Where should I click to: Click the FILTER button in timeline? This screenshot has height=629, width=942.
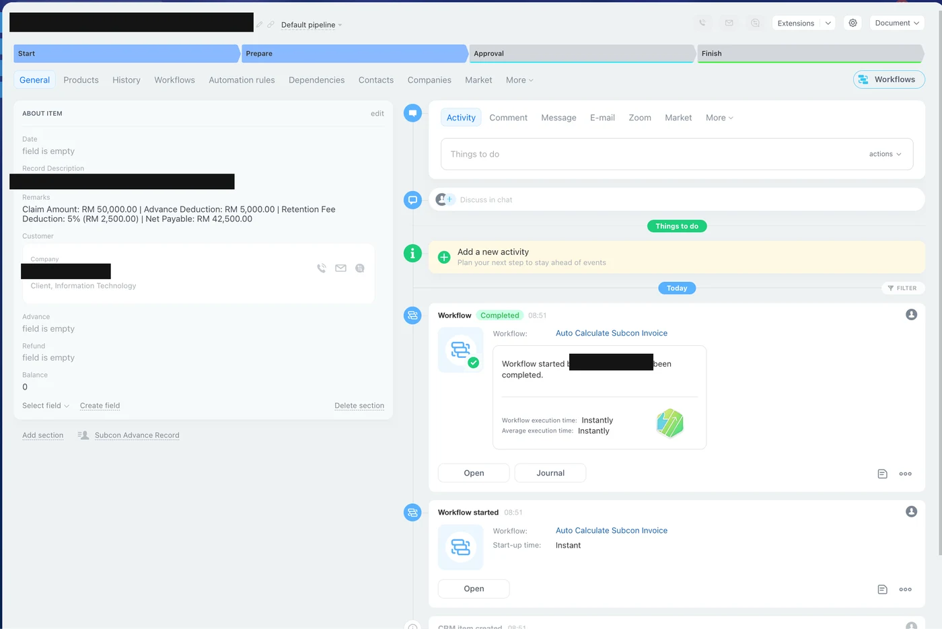tap(902, 288)
